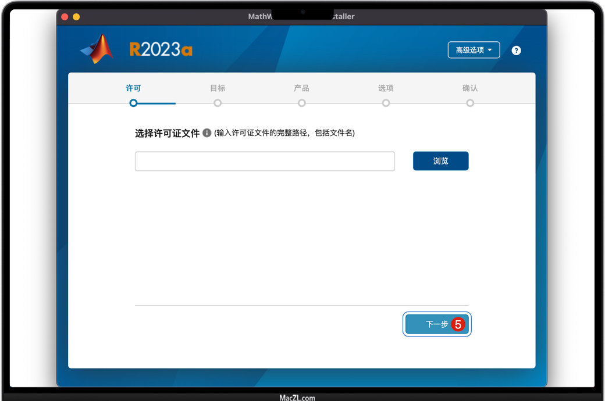Click the step circle under 产品
Image resolution: width=605 pixels, height=401 pixels.
coord(301,103)
